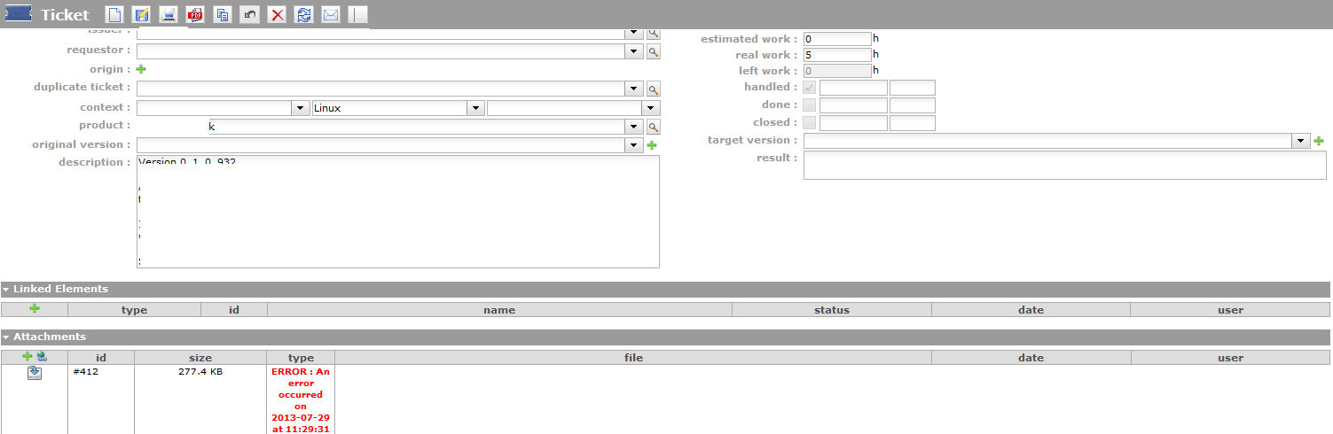
Task: Click the requestor input field
Action: (x=381, y=52)
